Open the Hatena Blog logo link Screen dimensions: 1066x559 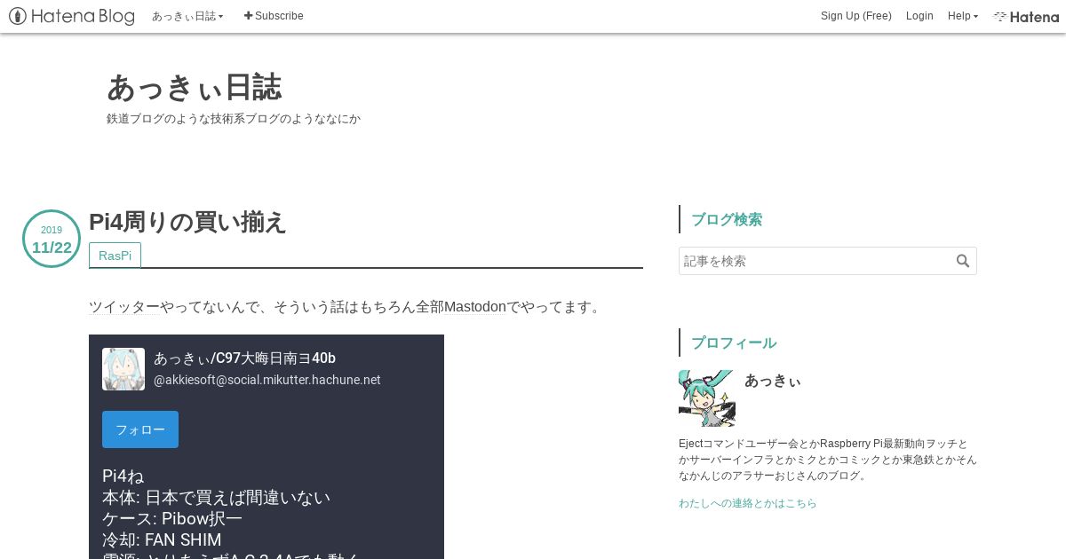click(72, 16)
